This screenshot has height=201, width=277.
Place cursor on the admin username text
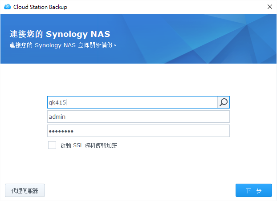click(57, 117)
